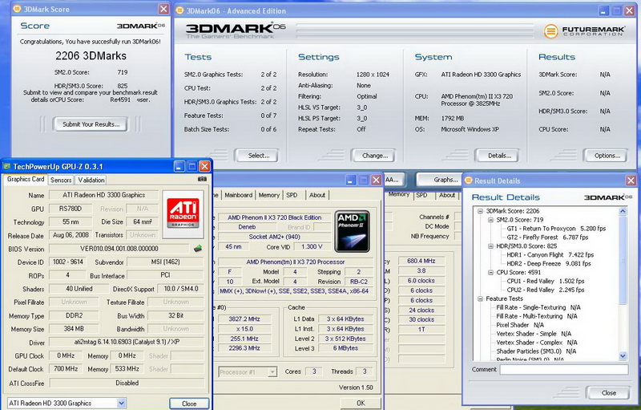The height and width of the screenshot is (410, 641).
Task: Collapse the SM2.0 Score: 719 node
Action: (490, 220)
